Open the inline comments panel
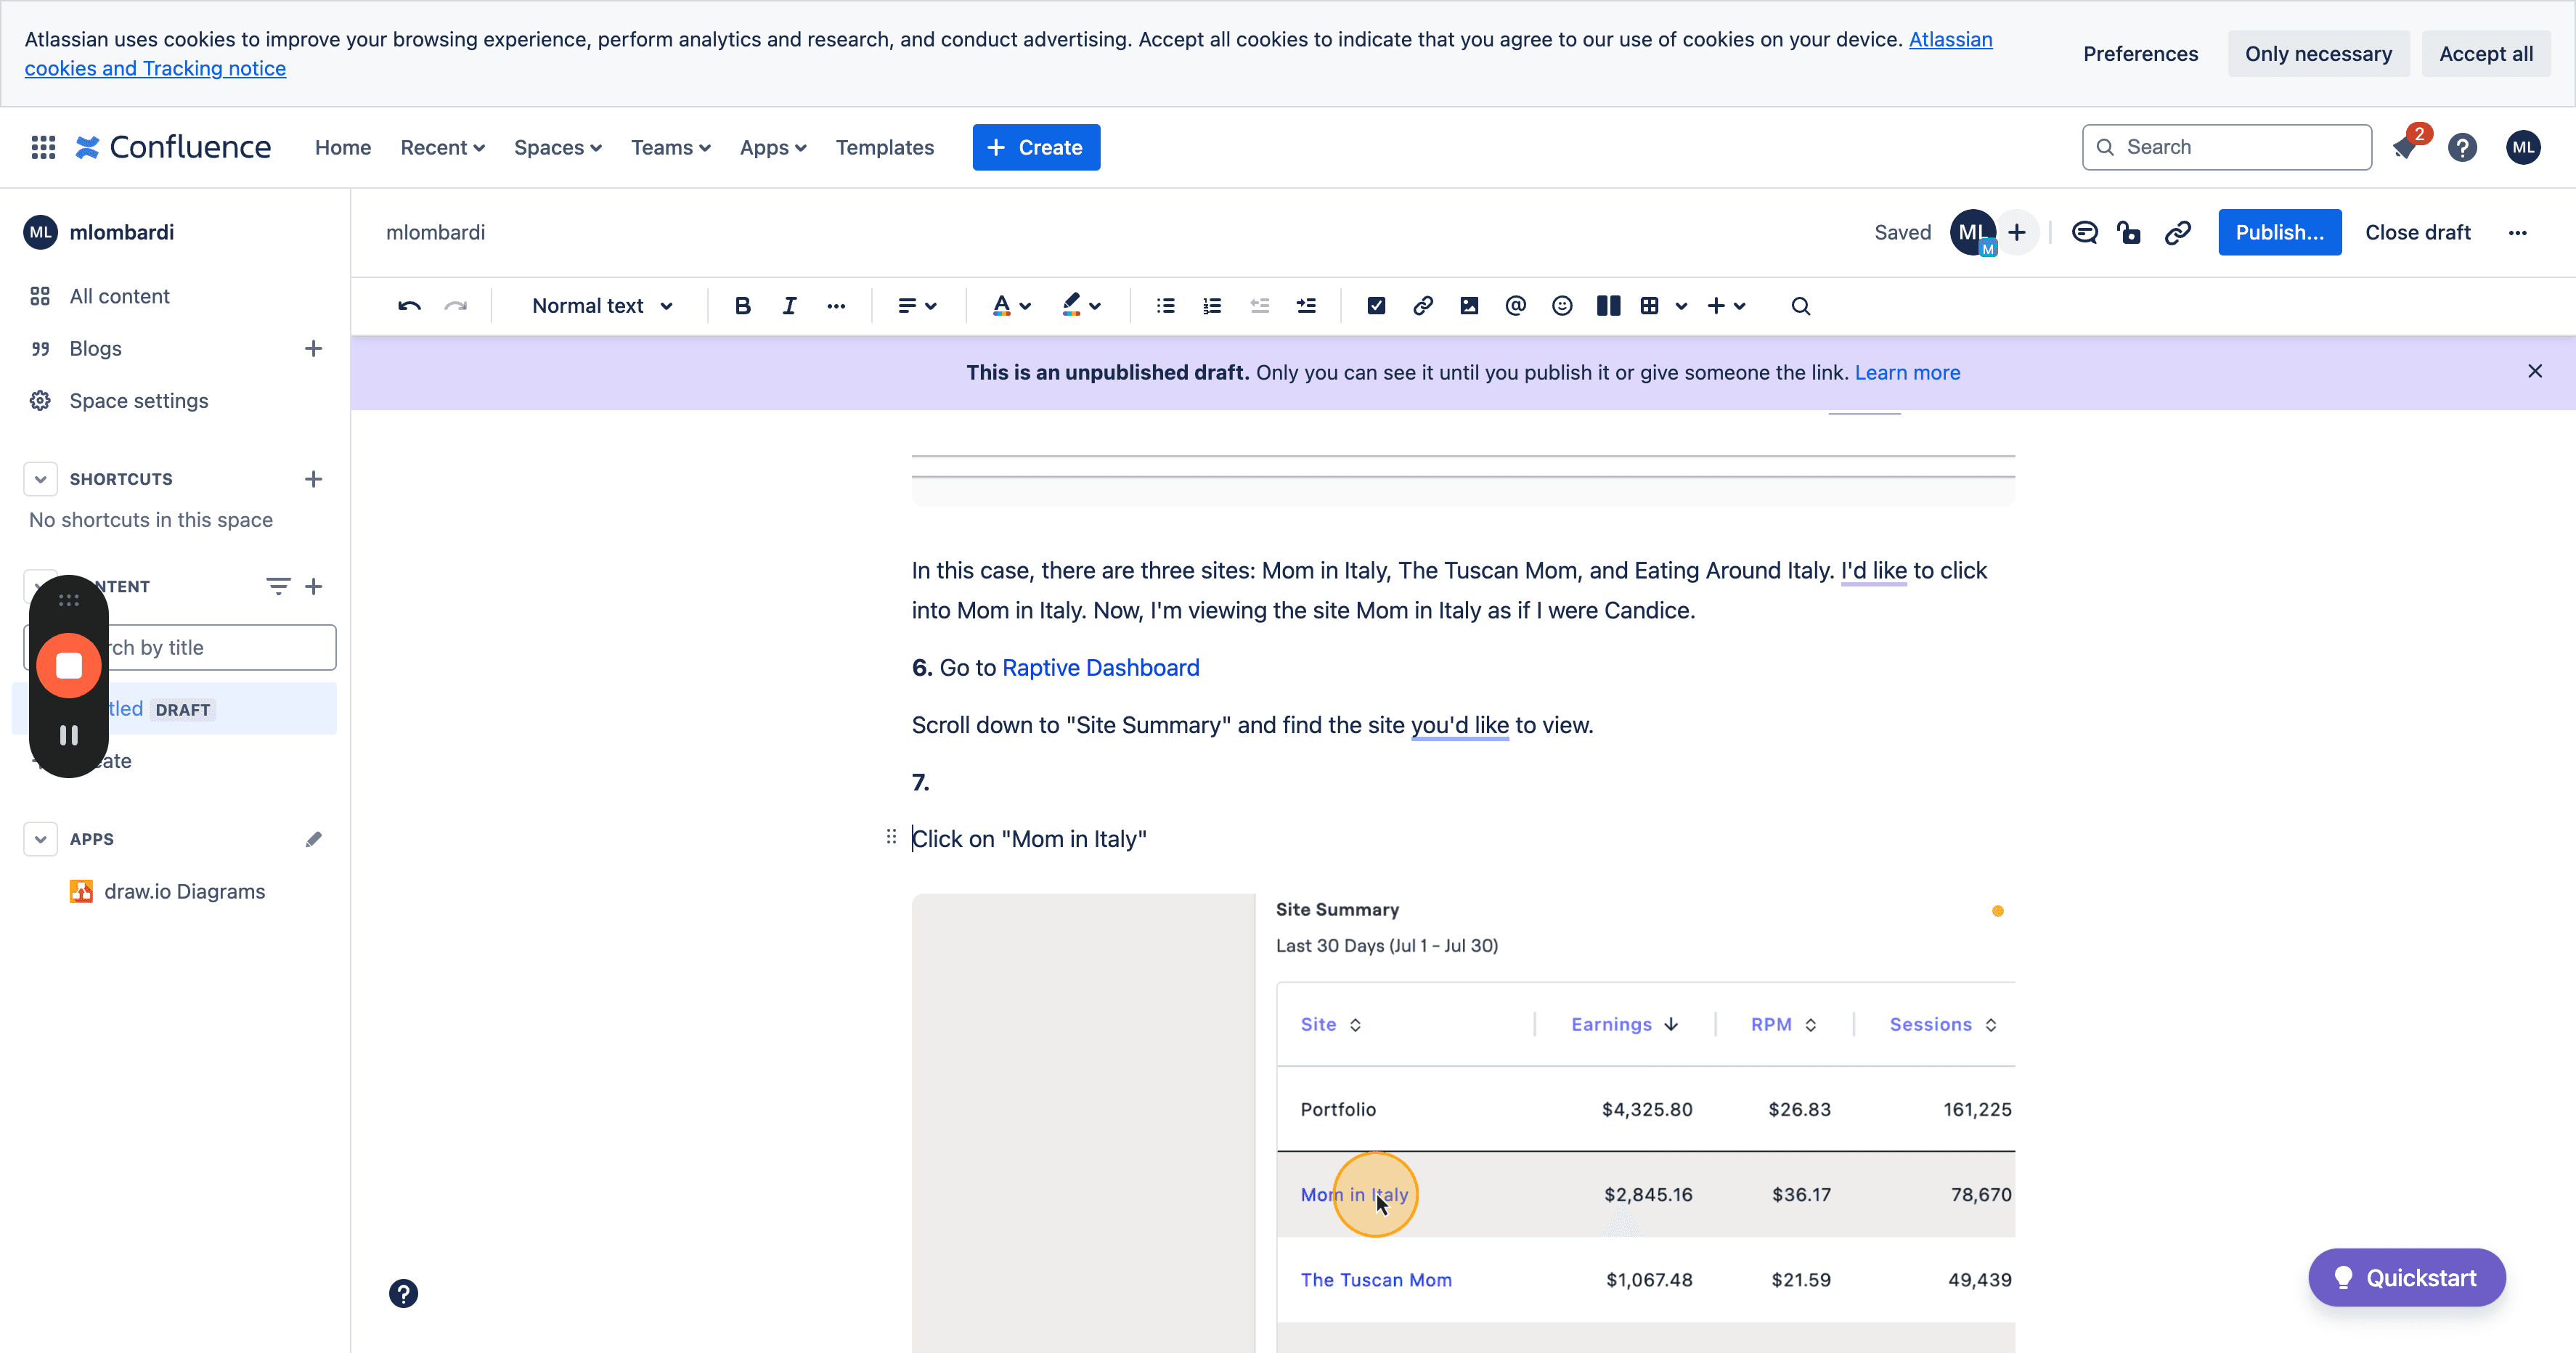Screen dimensions: 2576x1353 point(2084,233)
